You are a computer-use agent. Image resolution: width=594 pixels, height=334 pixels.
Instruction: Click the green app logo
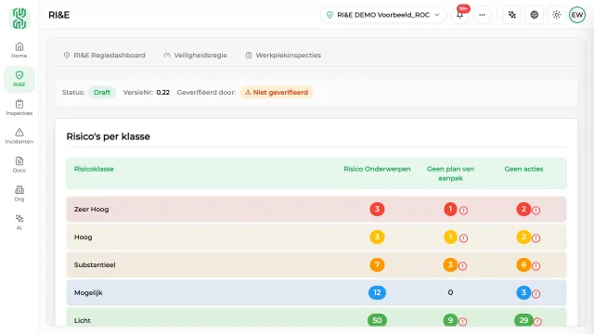(x=19, y=19)
